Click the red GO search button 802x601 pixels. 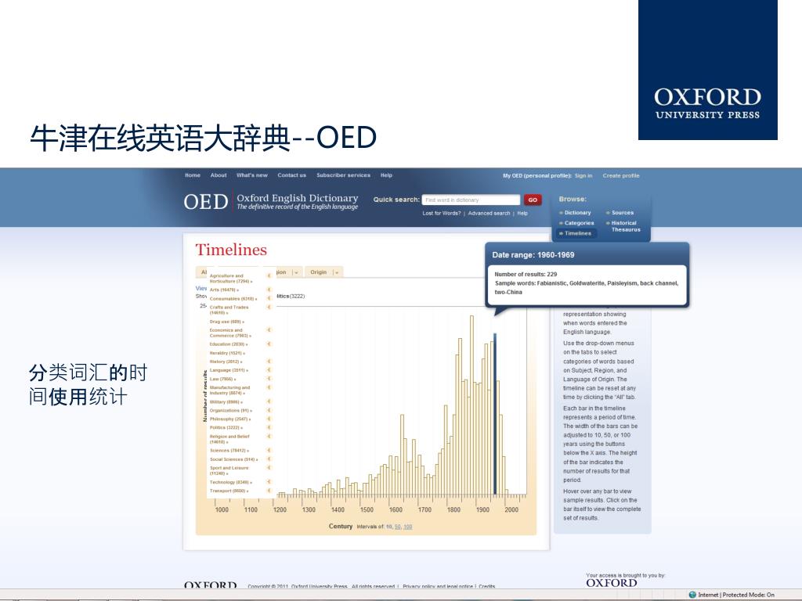pos(533,200)
